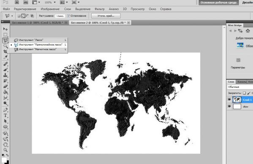Viewport: 253px width, 164px height.
Task: Select the Pen tool
Action: (5, 110)
